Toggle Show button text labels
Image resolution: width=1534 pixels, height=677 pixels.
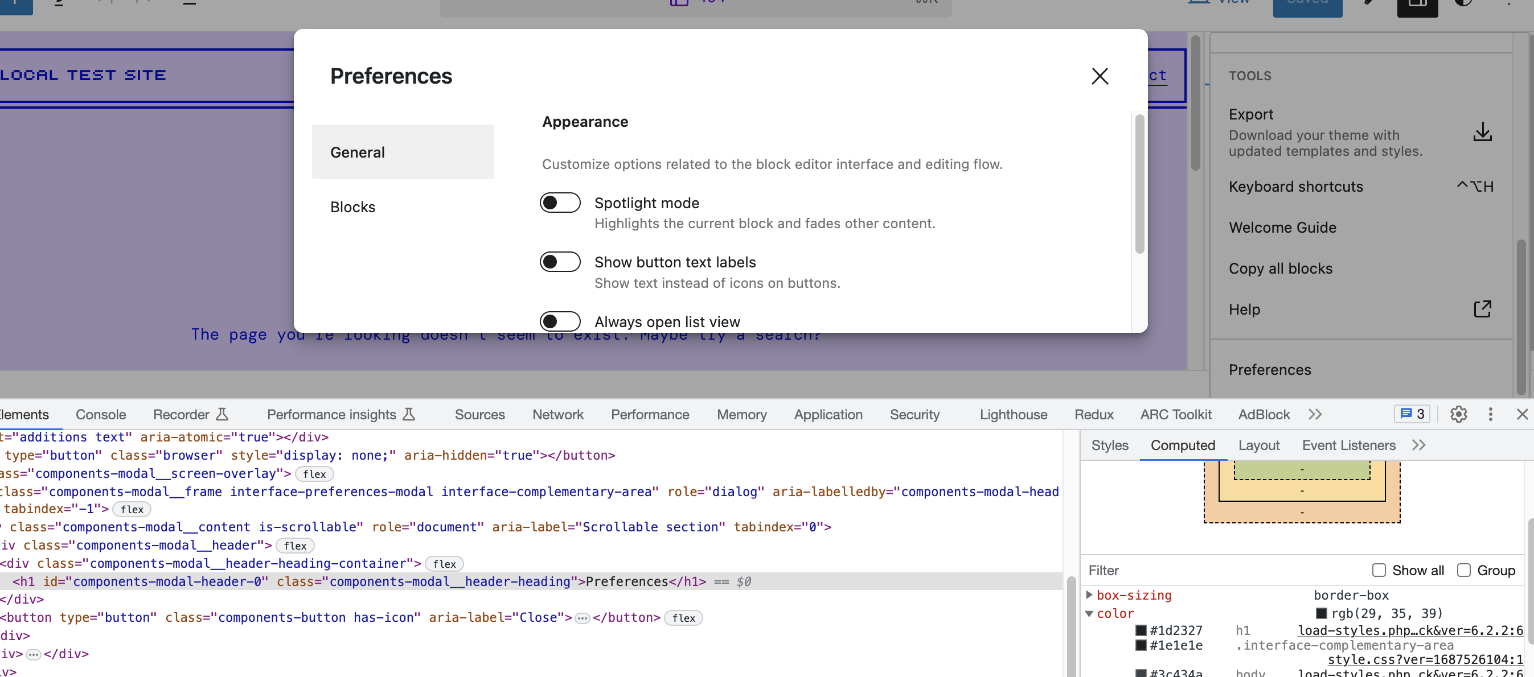(x=560, y=262)
